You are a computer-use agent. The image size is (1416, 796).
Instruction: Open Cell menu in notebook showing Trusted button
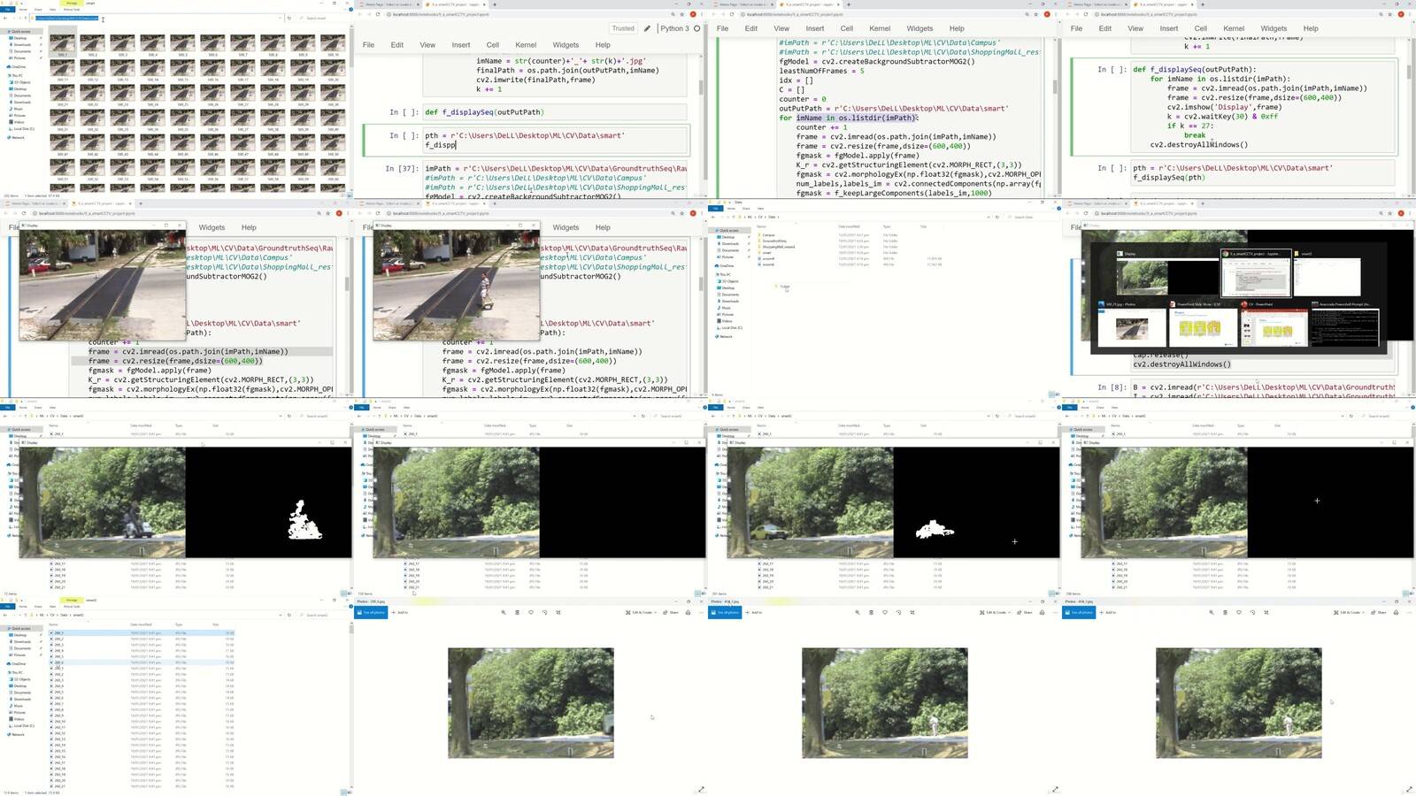pos(493,44)
